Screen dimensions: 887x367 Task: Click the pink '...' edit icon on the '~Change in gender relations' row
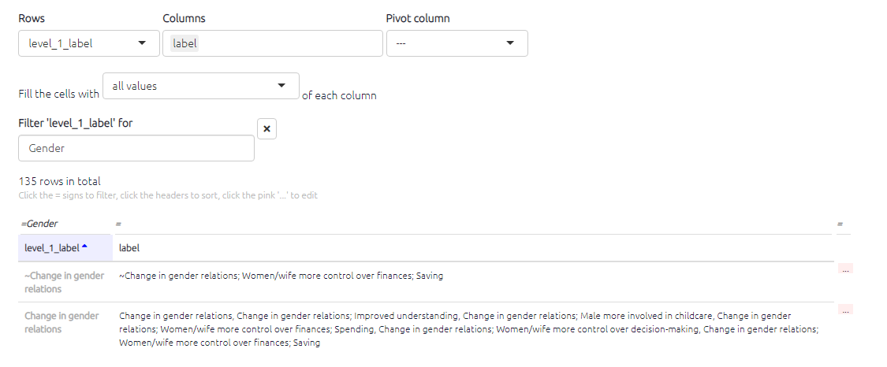pyautogui.click(x=845, y=269)
